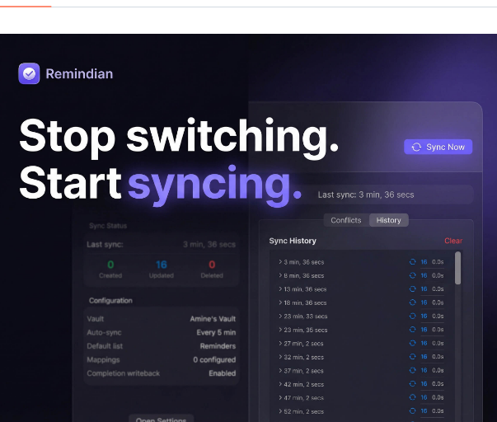The height and width of the screenshot is (422, 497).
Task: Expand the 27 min, 2 secs entry chevron
Action: click(280, 343)
